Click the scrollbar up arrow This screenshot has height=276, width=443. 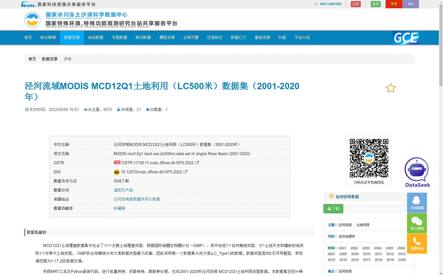coord(441,2)
